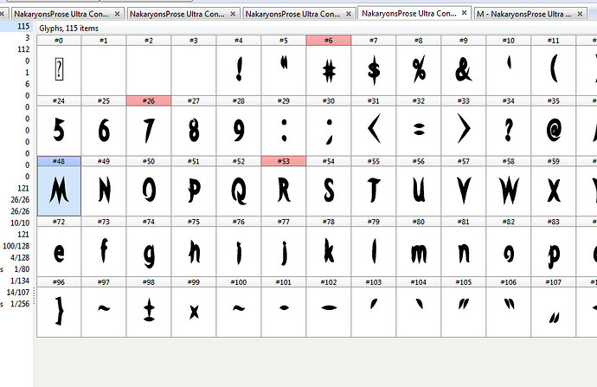Click the #48 selected header cell
This screenshot has width=597, height=387.
[x=59, y=161]
